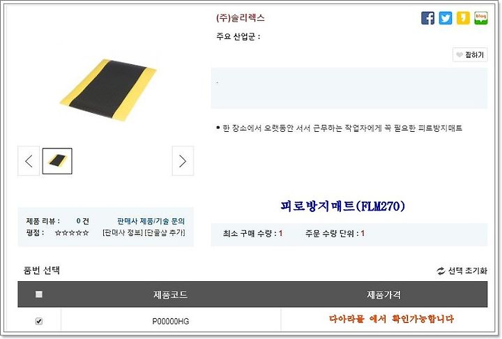The image size is (502, 339).
Task: Open 판매사 제품/기술 문의 link
Action: click(151, 221)
